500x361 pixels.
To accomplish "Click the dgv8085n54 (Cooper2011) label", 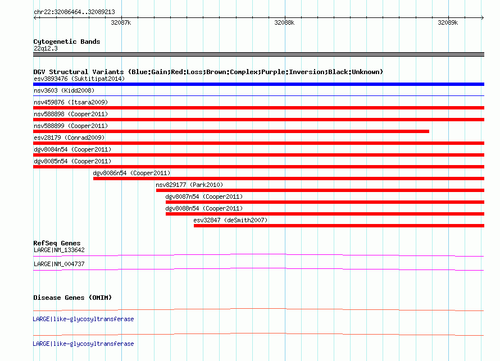I will coord(72,161).
